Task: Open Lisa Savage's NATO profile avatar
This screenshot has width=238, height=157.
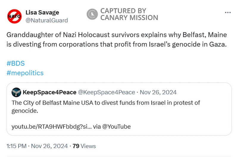Action: coord(14,16)
